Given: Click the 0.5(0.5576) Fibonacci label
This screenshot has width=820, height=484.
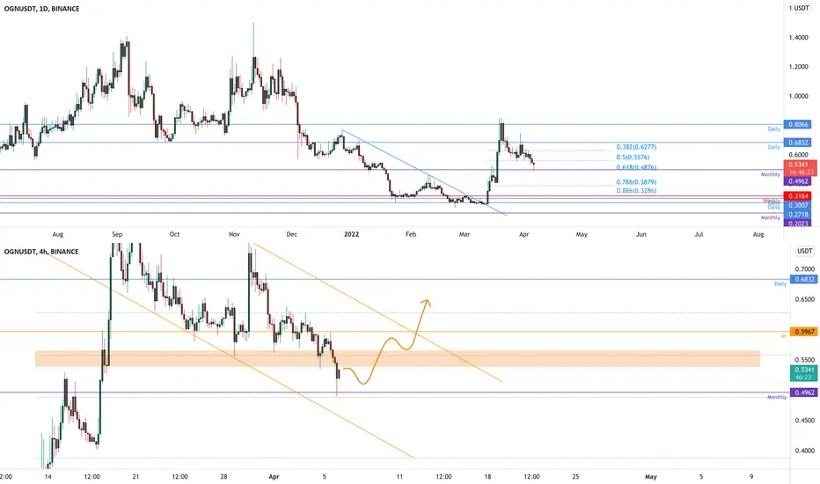Looking at the screenshot, I should coord(633,157).
